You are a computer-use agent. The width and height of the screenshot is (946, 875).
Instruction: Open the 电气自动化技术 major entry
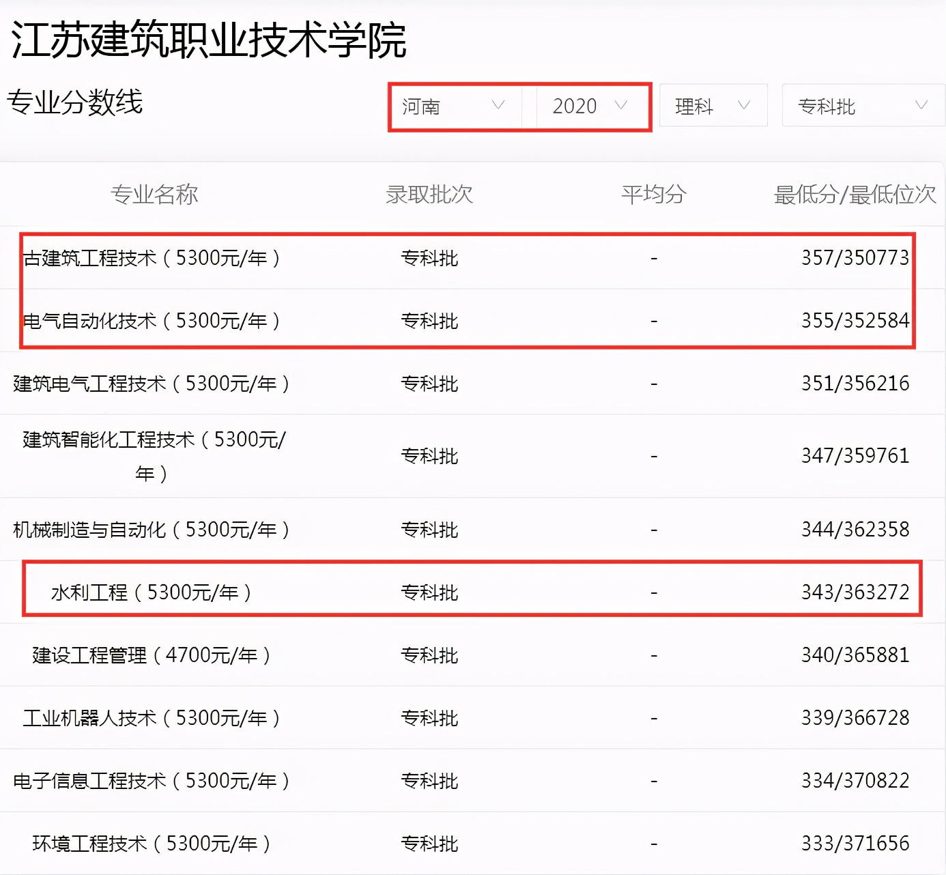click(x=152, y=319)
